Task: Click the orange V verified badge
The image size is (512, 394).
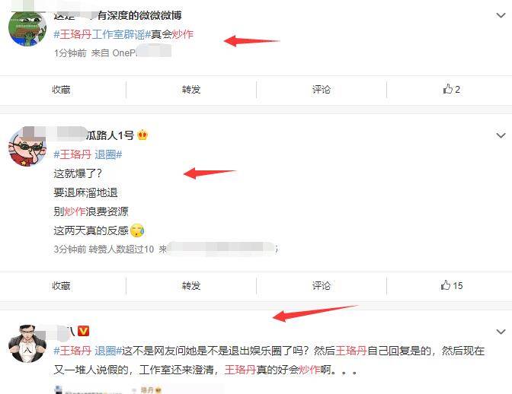Action: (84, 331)
